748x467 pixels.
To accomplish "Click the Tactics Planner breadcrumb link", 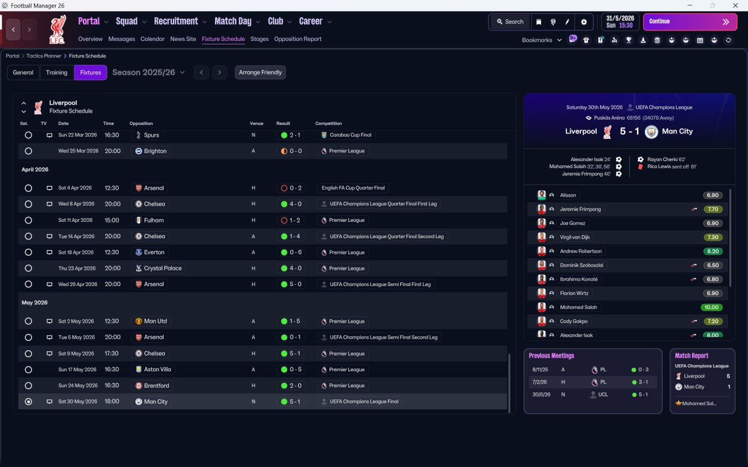I will (x=44, y=56).
